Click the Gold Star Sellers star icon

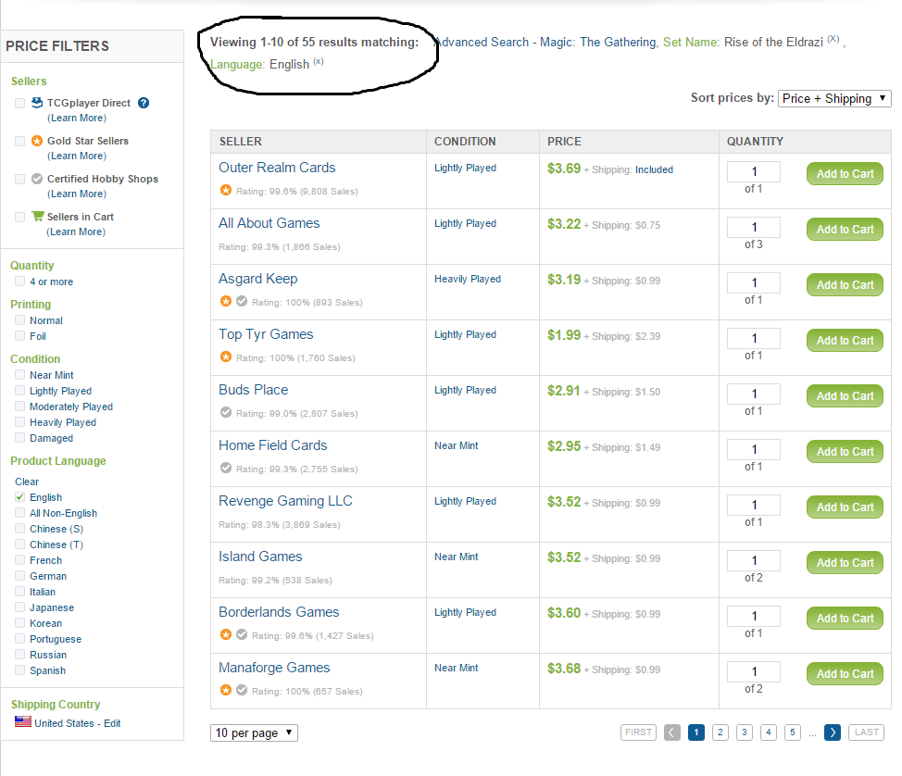37,141
